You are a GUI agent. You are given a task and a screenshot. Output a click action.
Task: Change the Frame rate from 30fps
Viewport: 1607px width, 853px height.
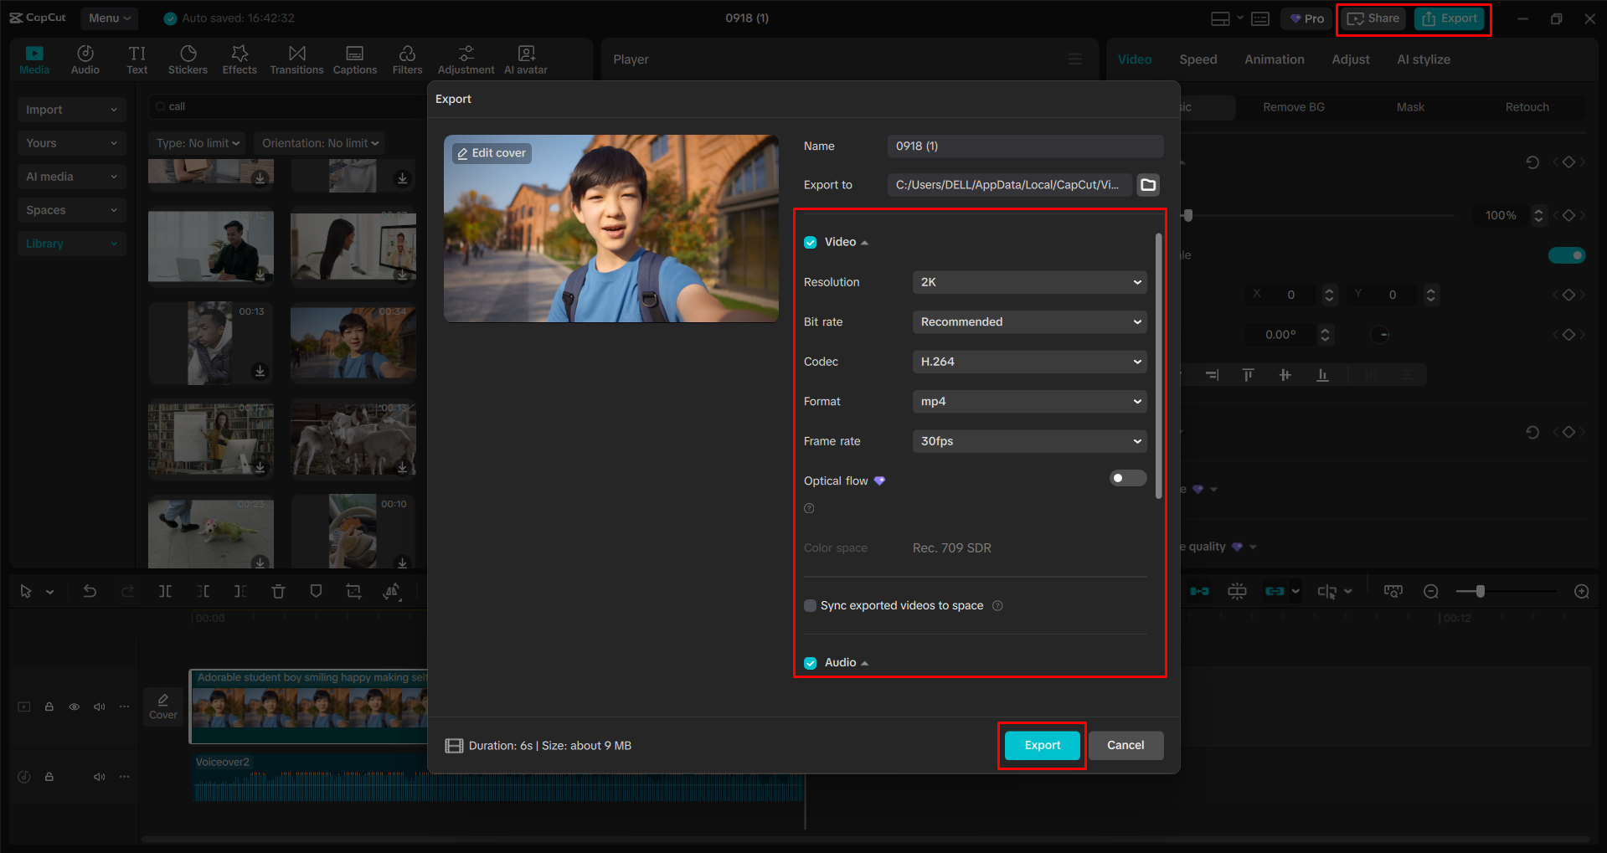point(1028,441)
